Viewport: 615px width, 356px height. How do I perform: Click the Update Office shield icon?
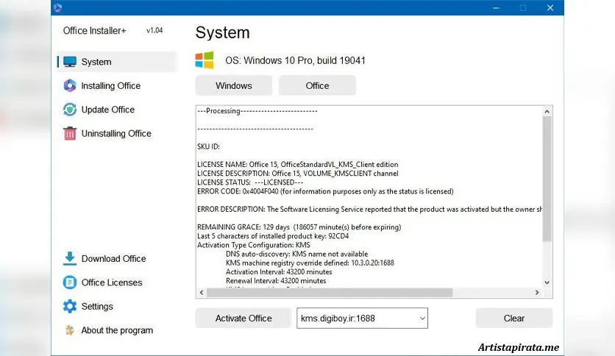(70, 110)
